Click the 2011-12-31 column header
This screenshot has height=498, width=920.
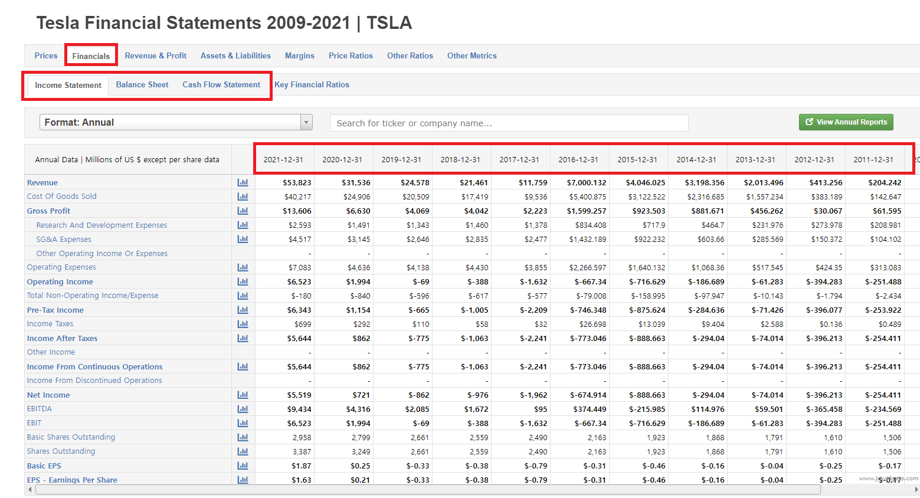click(873, 159)
